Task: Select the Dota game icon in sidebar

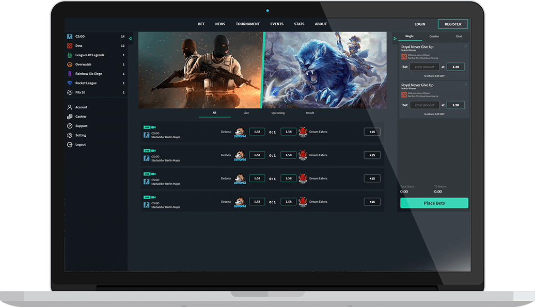Action: click(x=70, y=45)
